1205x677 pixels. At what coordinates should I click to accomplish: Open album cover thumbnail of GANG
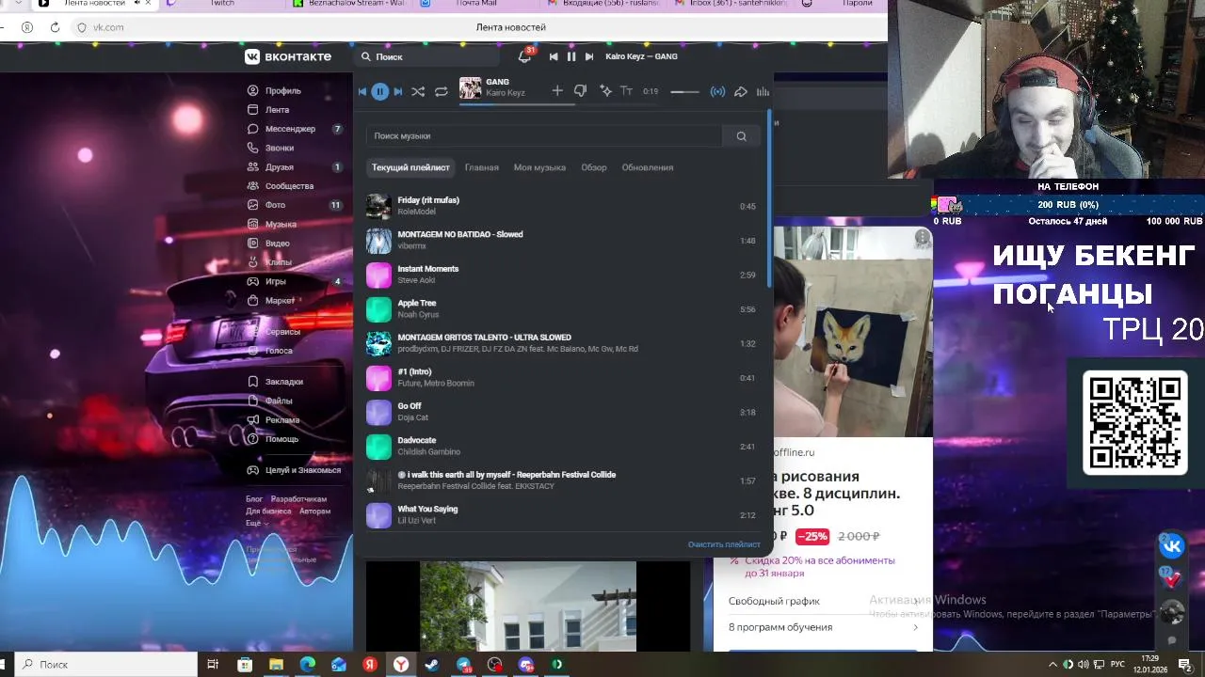pyautogui.click(x=470, y=88)
